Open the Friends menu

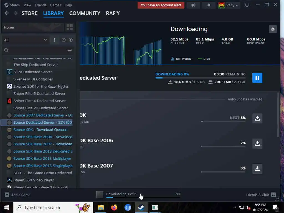coord(40,5)
